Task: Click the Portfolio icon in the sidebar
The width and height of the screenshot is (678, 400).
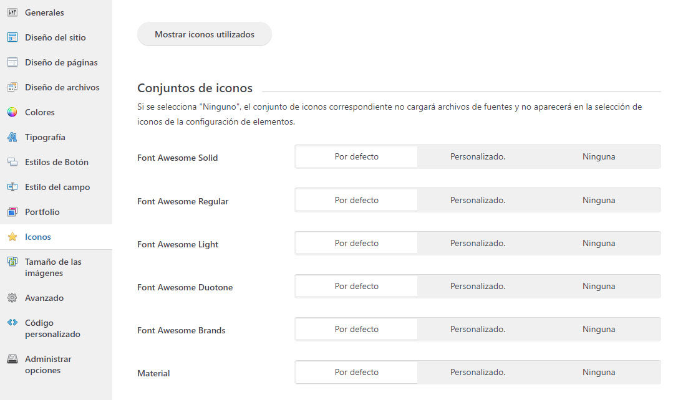Action: tap(12, 212)
